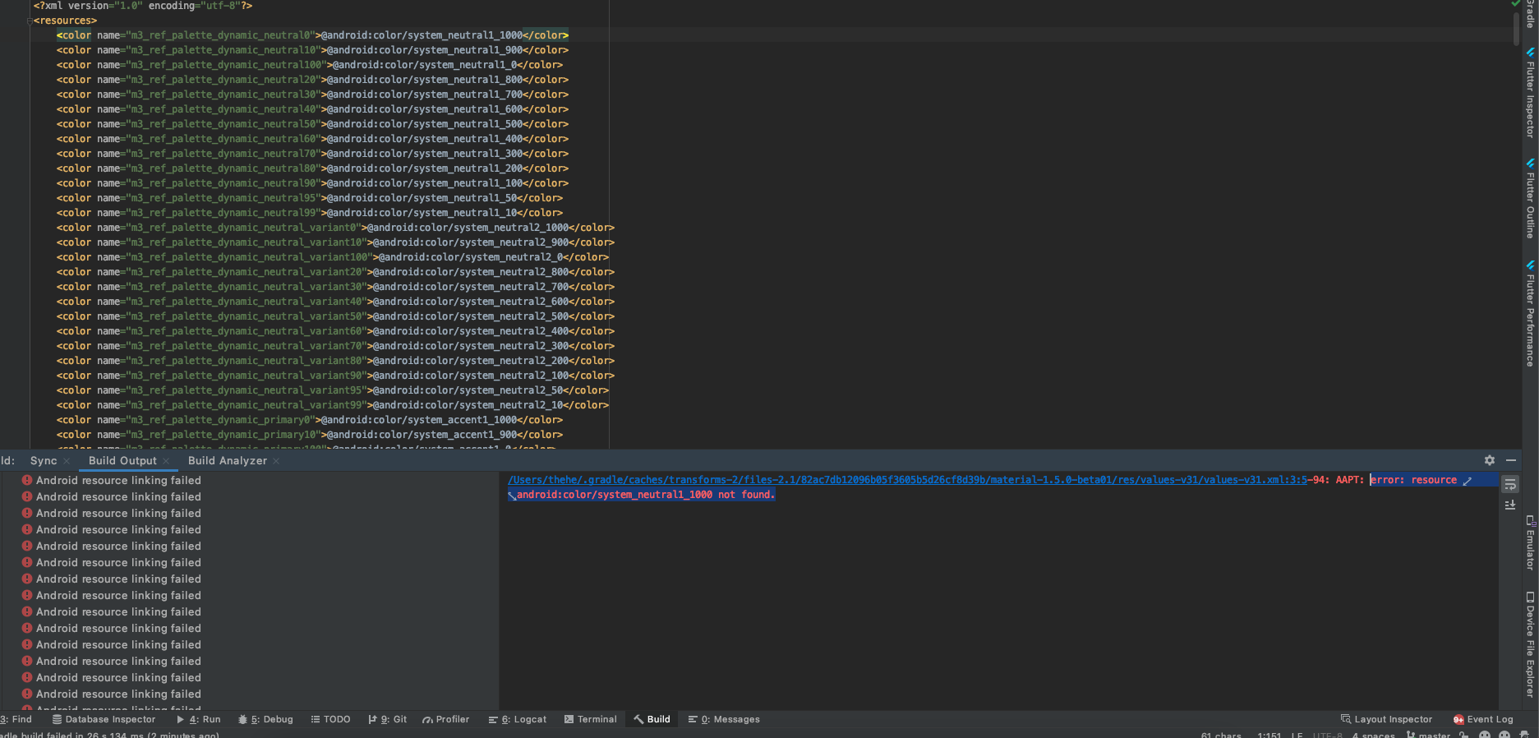This screenshot has height=738, width=1539.
Task: Open the Database Inspector tool window
Action: 104,719
